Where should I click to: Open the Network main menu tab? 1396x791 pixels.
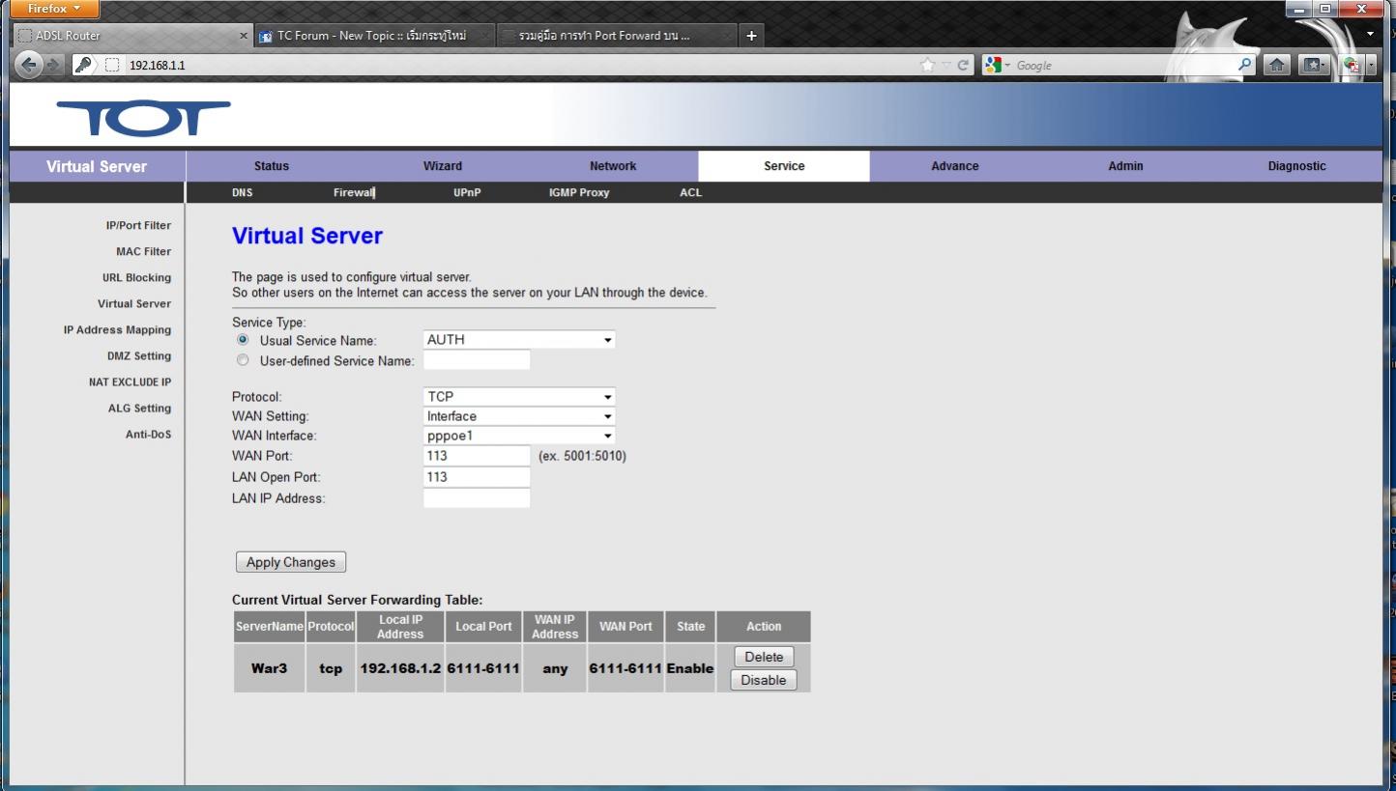(x=613, y=166)
